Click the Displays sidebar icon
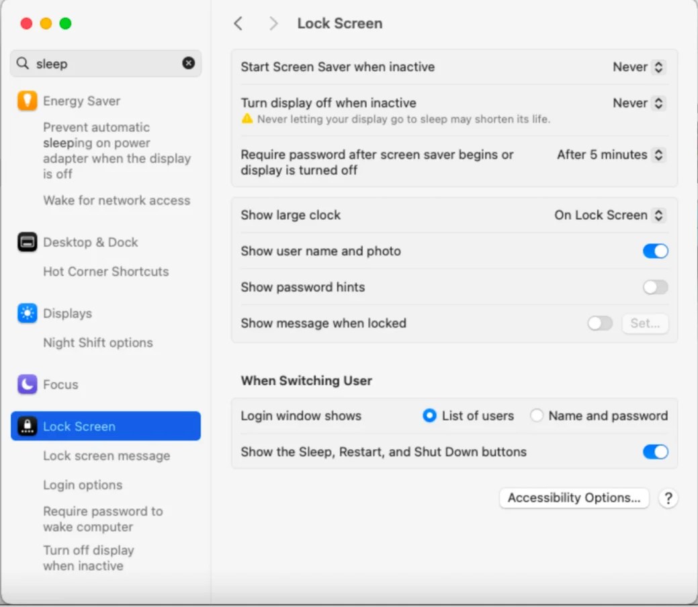Image resolution: width=698 pixels, height=607 pixels. pos(26,313)
